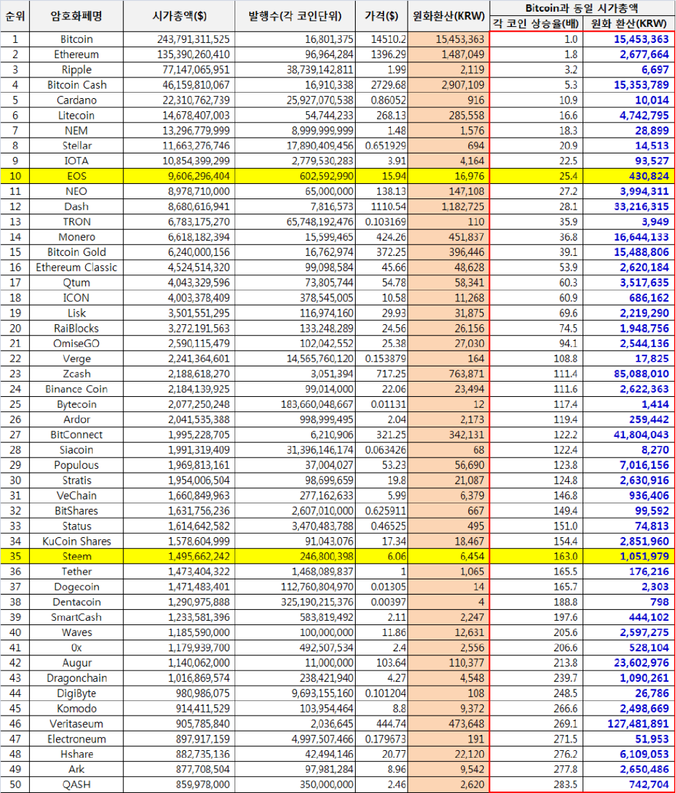Click the 암호화폐명 column header

tap(76, 16)
